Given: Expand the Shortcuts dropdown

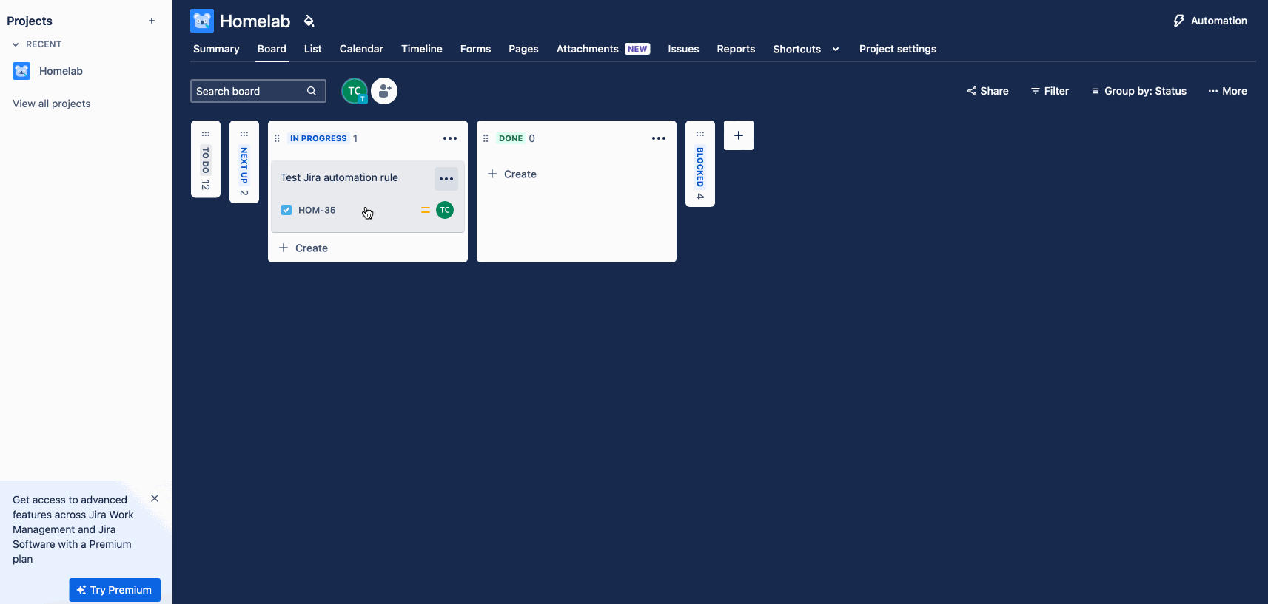Looking at the screenshot, I should 806,49.
